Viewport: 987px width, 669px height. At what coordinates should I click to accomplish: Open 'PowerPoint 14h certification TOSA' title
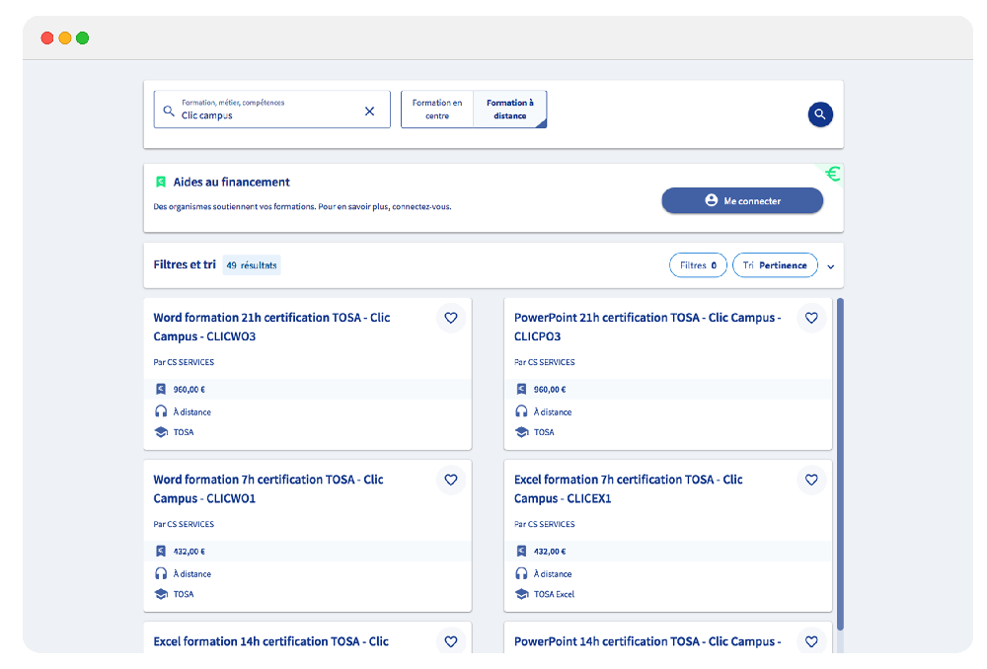click(647, 641)
